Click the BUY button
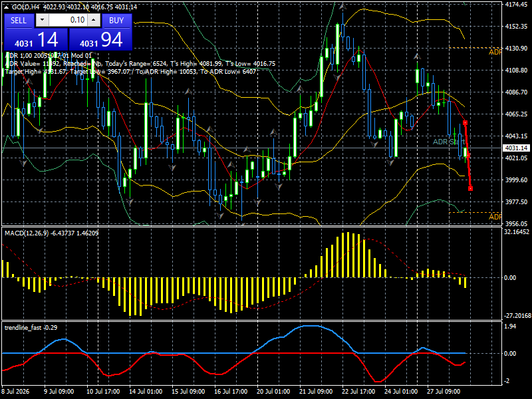 [116, 21]
